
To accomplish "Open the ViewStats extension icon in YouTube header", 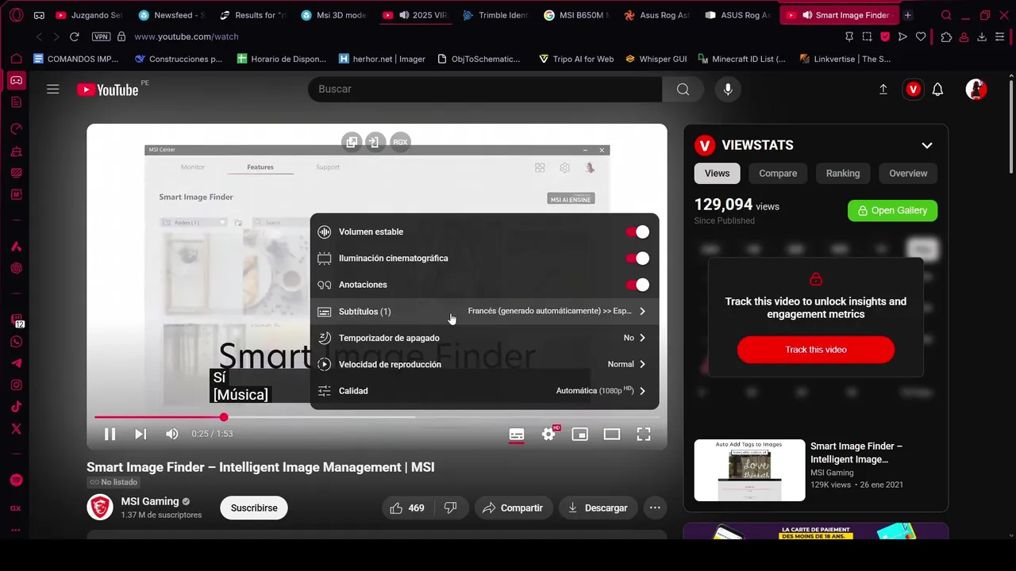I will point(913,90).
